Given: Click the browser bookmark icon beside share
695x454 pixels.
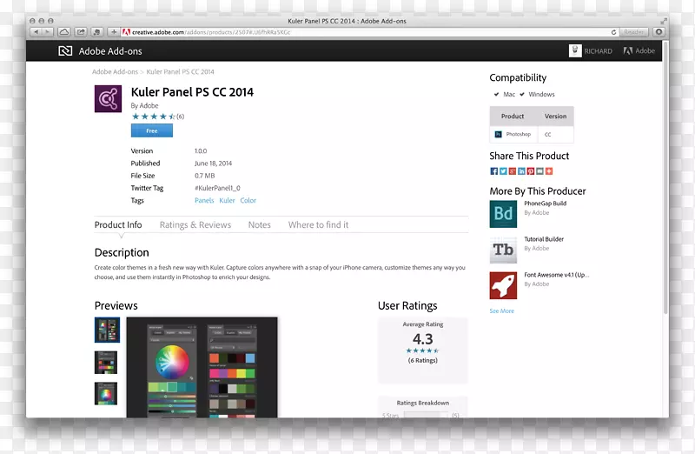Looking at the screenshot, I should (x=97, y=32).
